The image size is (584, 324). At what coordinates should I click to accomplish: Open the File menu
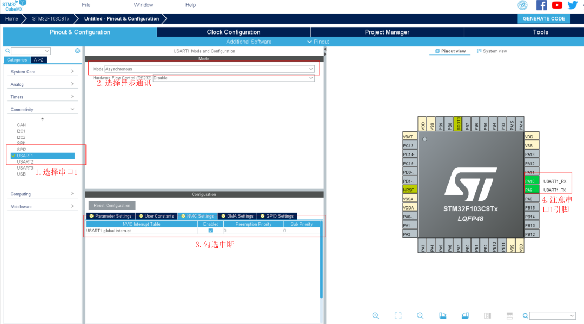click(x=86, y=5)
